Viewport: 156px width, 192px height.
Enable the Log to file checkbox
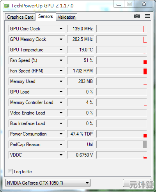pyautogui.click(x=10, y=171)
